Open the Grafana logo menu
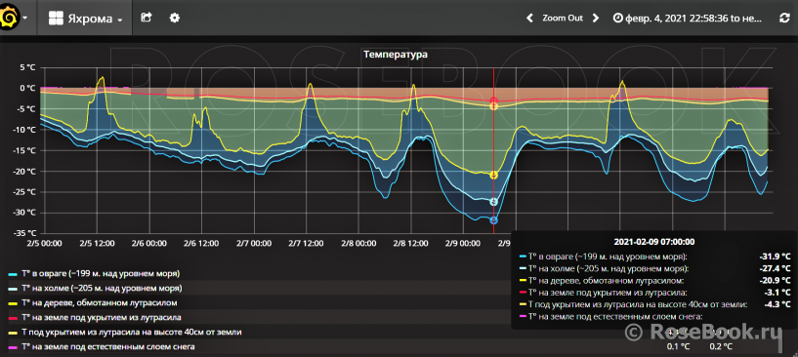798x357 pixels. pyautogui.click(x=15, y=18)
